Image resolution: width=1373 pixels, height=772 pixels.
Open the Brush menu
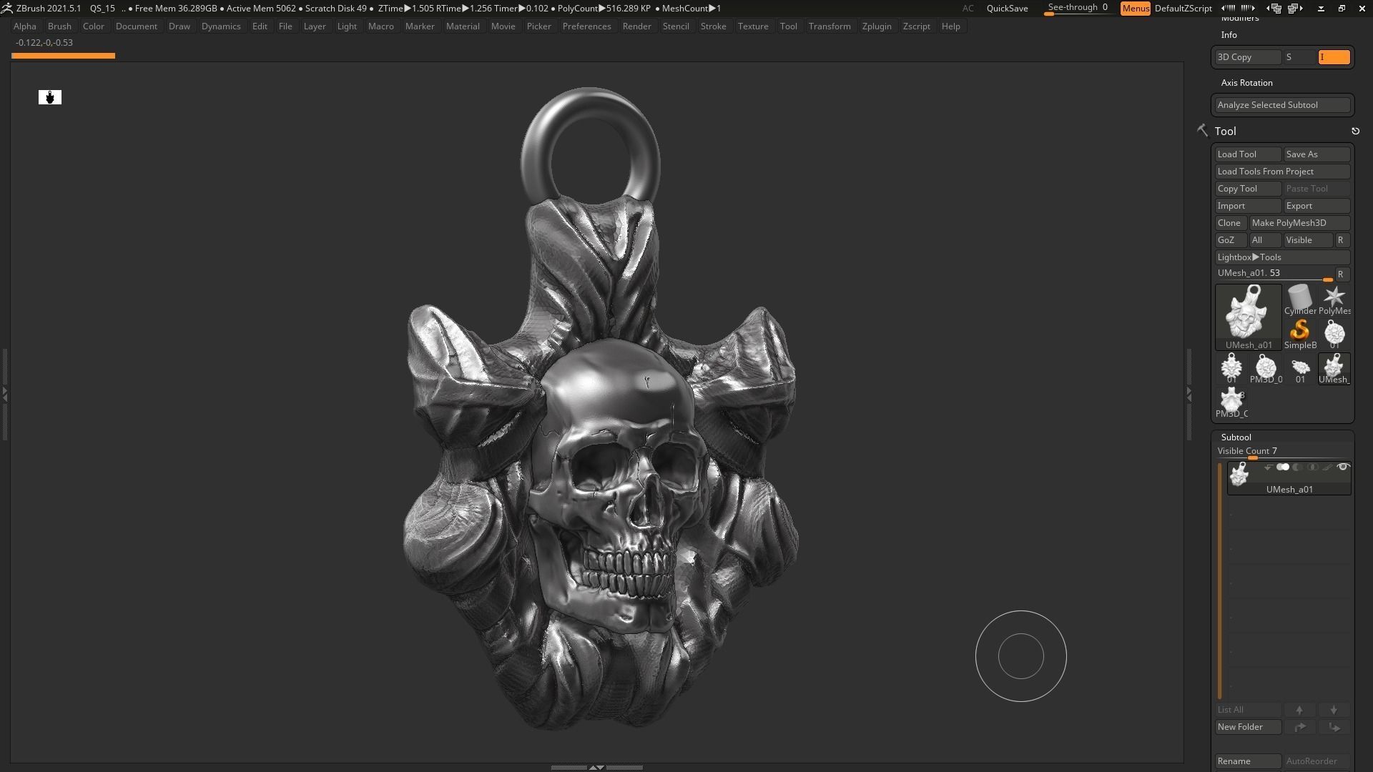(59, 26)
